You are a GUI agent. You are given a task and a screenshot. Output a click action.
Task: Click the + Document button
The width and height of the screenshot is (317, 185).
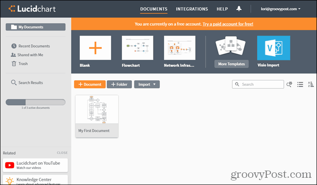click(x=90, y=84)
